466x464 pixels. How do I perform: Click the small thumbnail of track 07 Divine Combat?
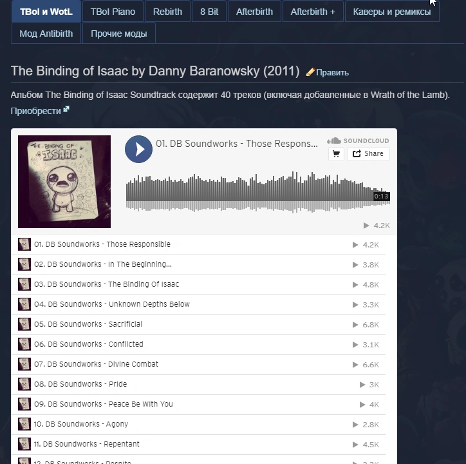point(24,364)
